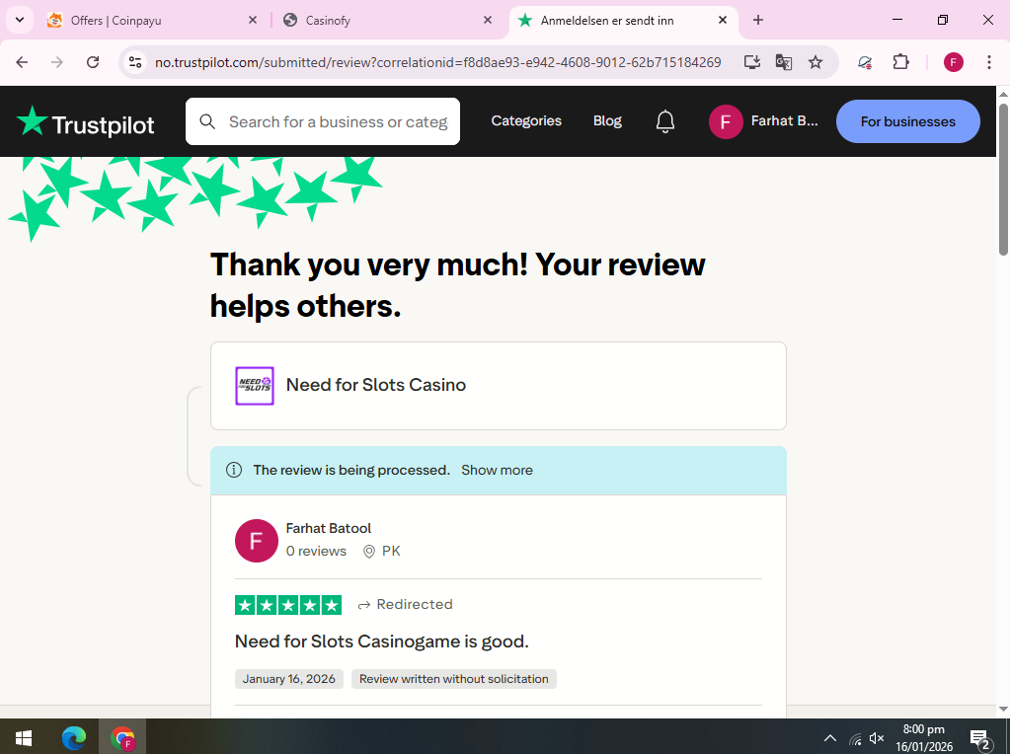Click the trustpilot.com URL address field
Viewport: 1010px width, 754px height.
pos(438,62)
